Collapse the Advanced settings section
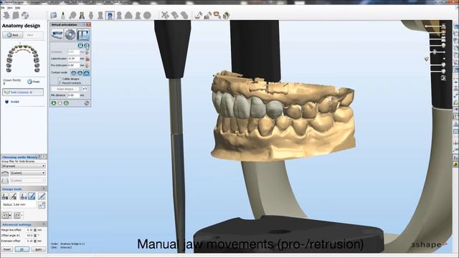The width and height of the screenshot is (459, 258). (x=44, y=224)
